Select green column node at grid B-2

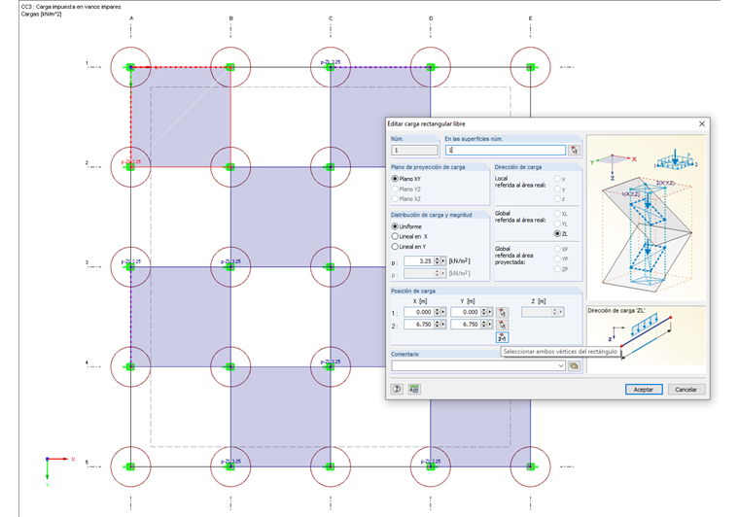pos(230,167)
